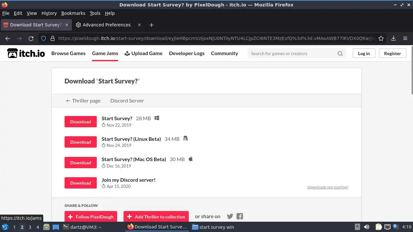Switch to workspace 1 in taskbar
This screenshot has width=413, height=232.
(x=15, y=227)
